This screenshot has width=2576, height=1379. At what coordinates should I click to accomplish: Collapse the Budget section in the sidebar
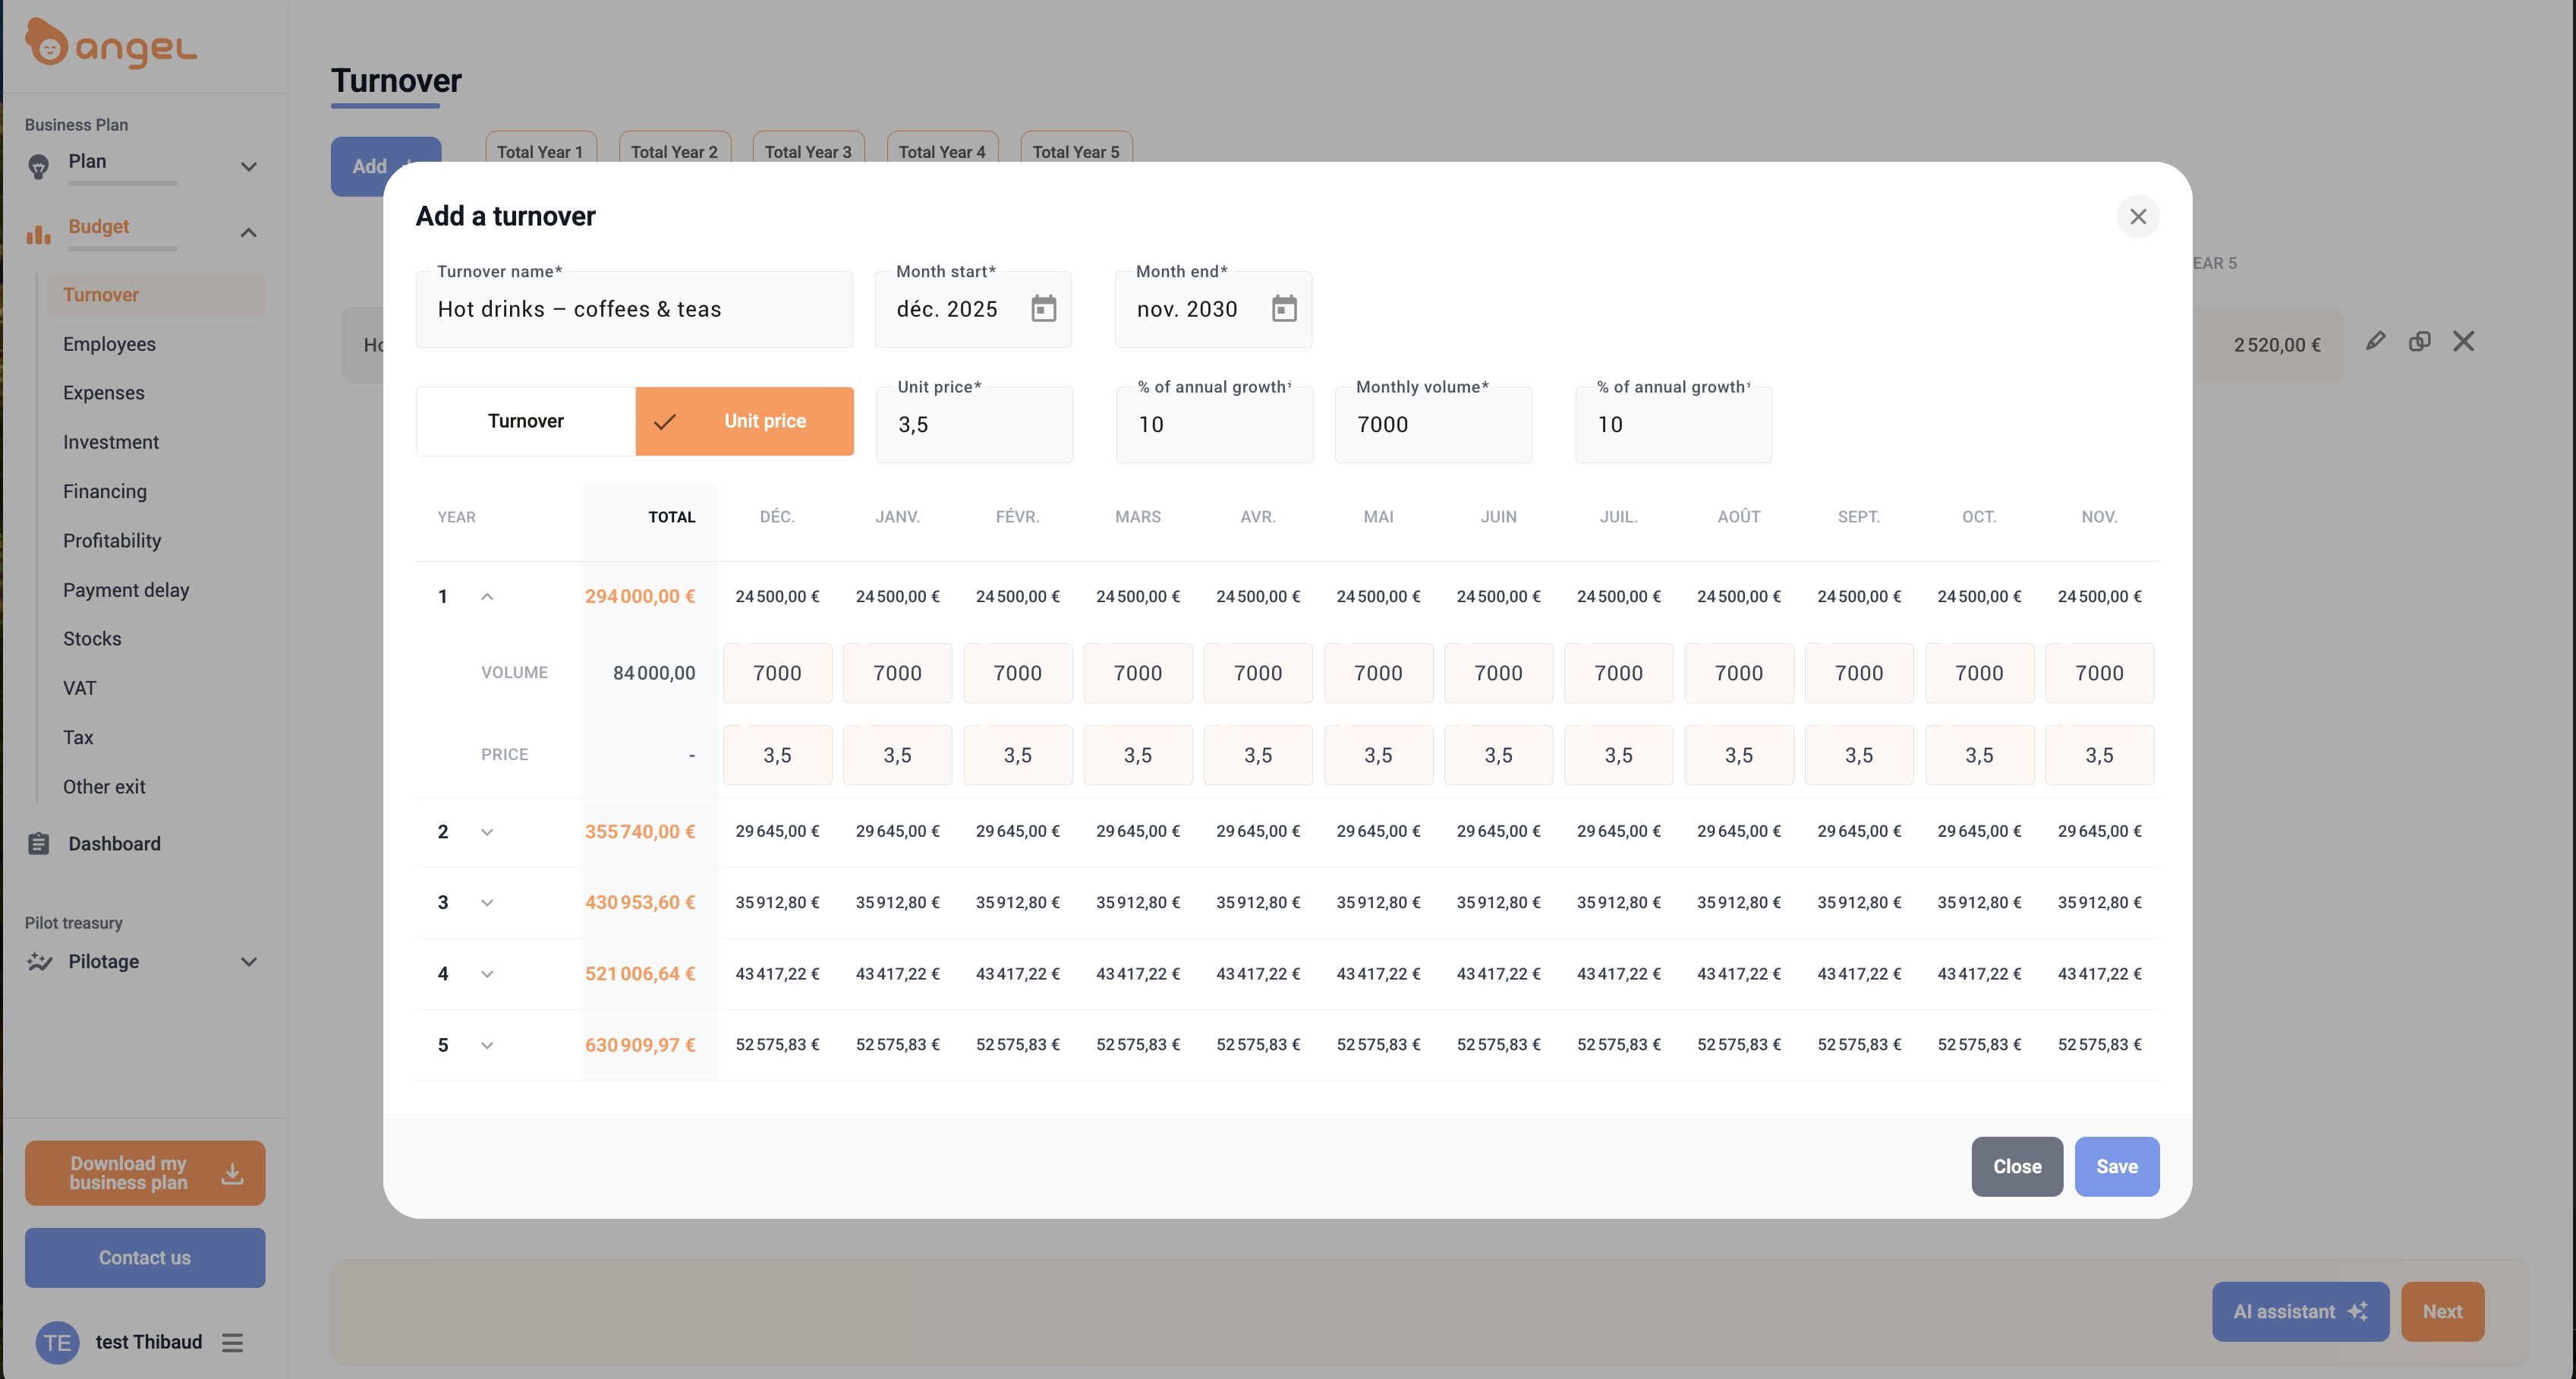(x=249, y=232)
